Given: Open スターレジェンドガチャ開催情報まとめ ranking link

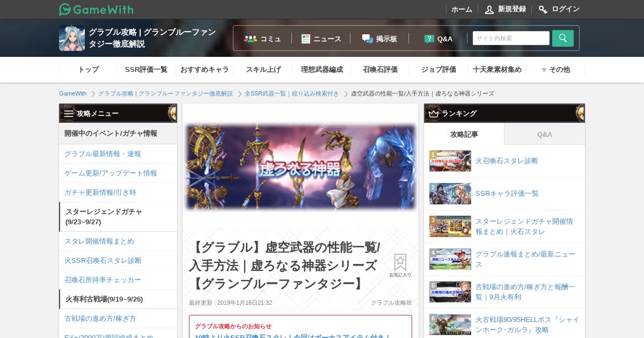Looking at the screenshot, I should tap(524, 226).
